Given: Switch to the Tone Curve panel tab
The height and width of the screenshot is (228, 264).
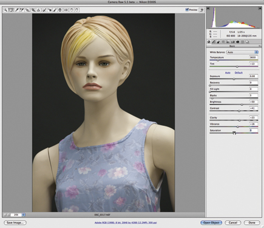Looking at the screenshot, I should (x=214, y=42).
